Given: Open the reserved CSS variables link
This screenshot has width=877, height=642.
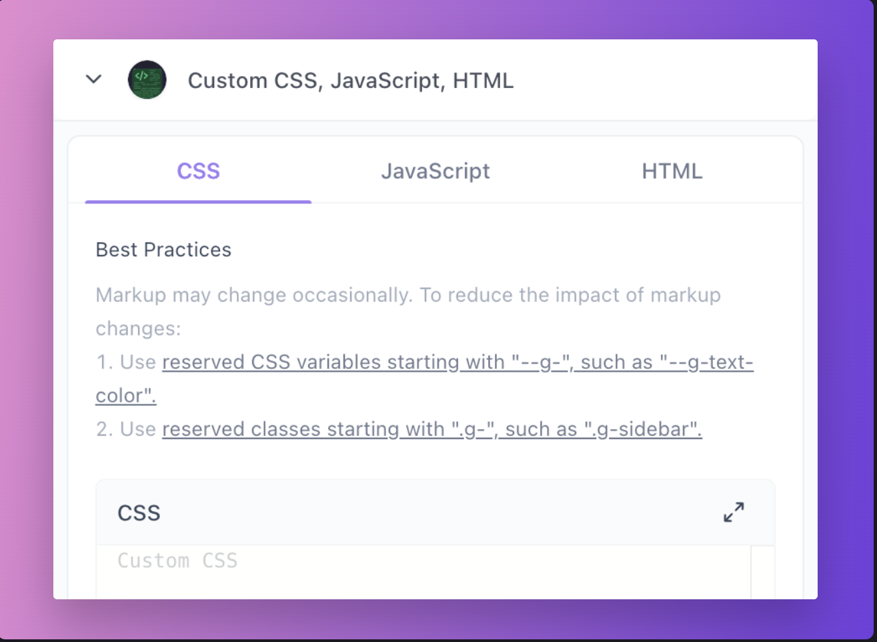Looking at the screenshot, I should pyautogui.click(x=457, y=362).
